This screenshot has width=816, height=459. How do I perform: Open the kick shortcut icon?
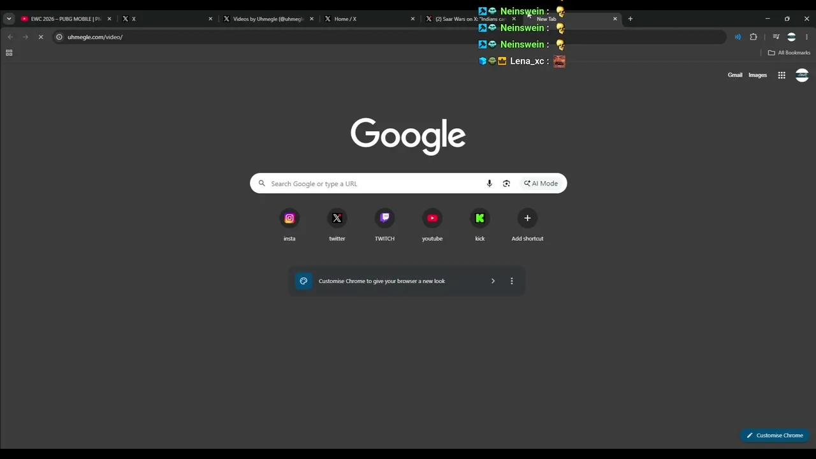click(480, 218)
